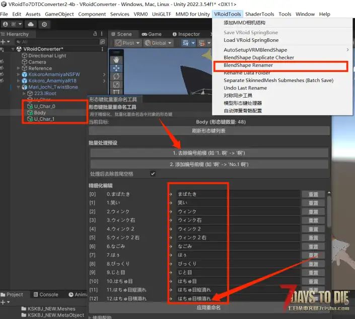Click the version control settings icon

pos(45,24)
